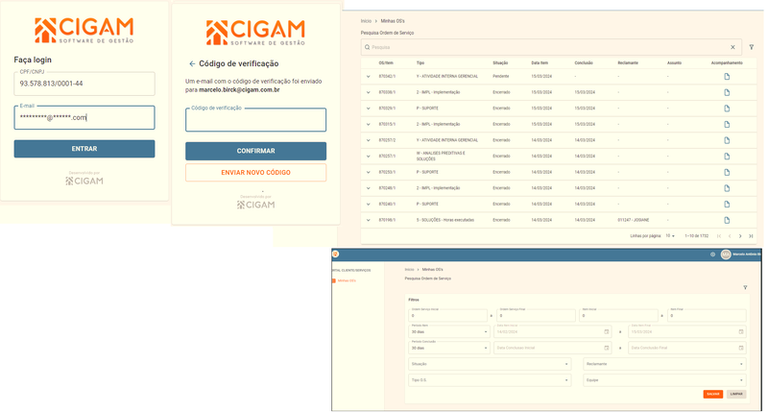The image size is (768, 412).
Task: Jump to last page of results
Action: [751, 236]
